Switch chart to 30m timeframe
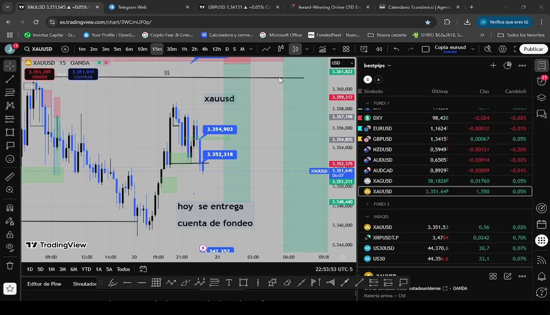The image size is (550, 315). click(x=172, y=49)
